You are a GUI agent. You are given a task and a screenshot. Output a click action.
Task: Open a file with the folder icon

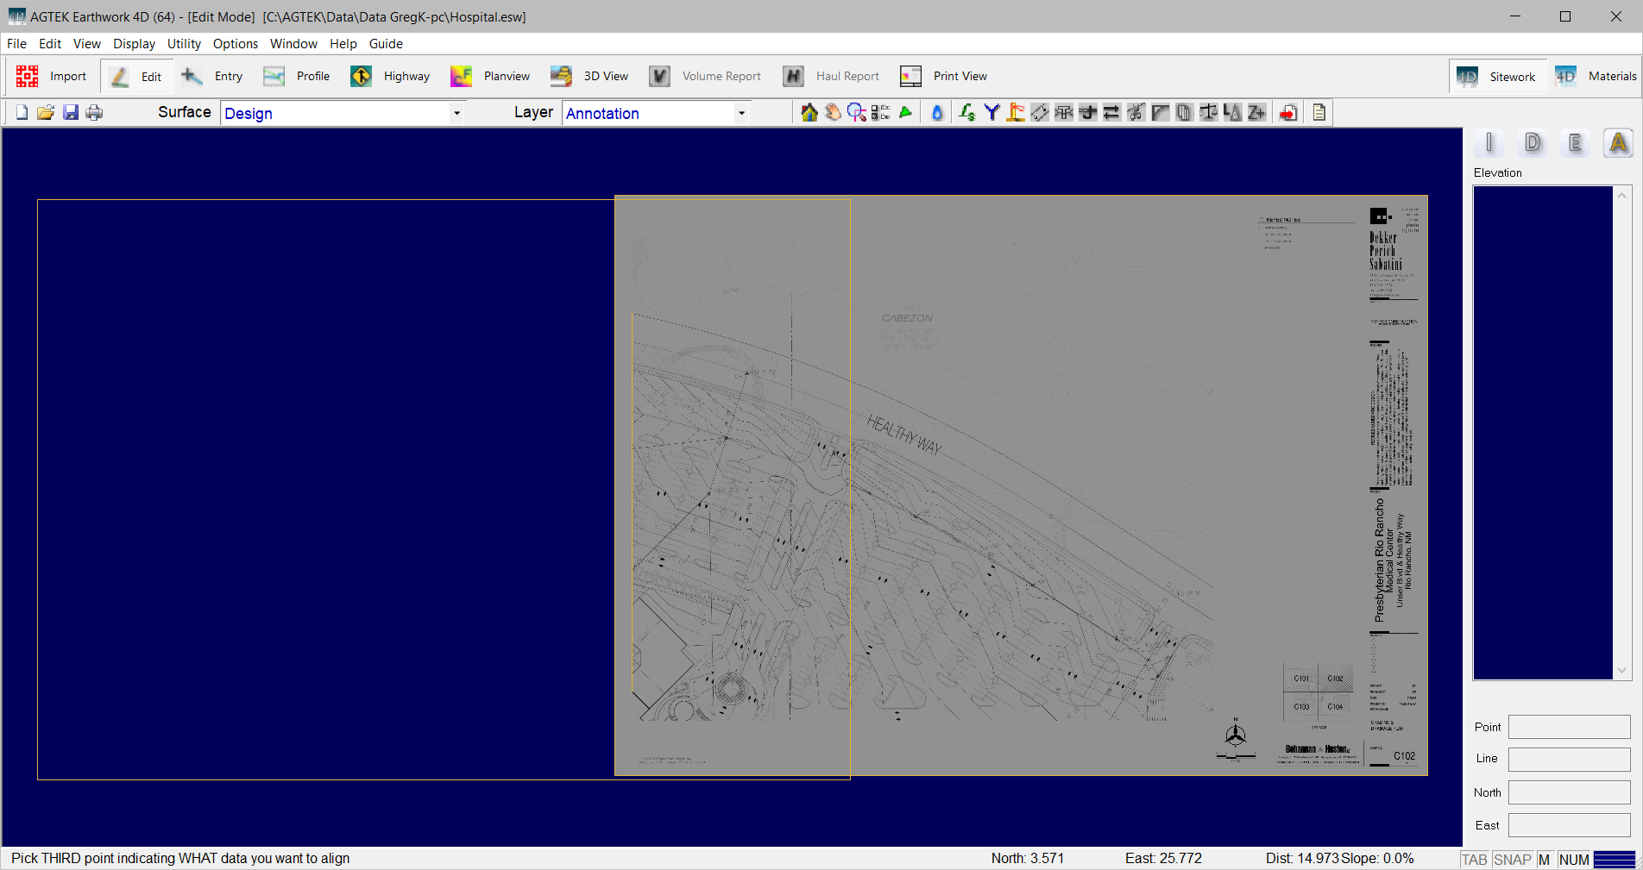point(46,113)
